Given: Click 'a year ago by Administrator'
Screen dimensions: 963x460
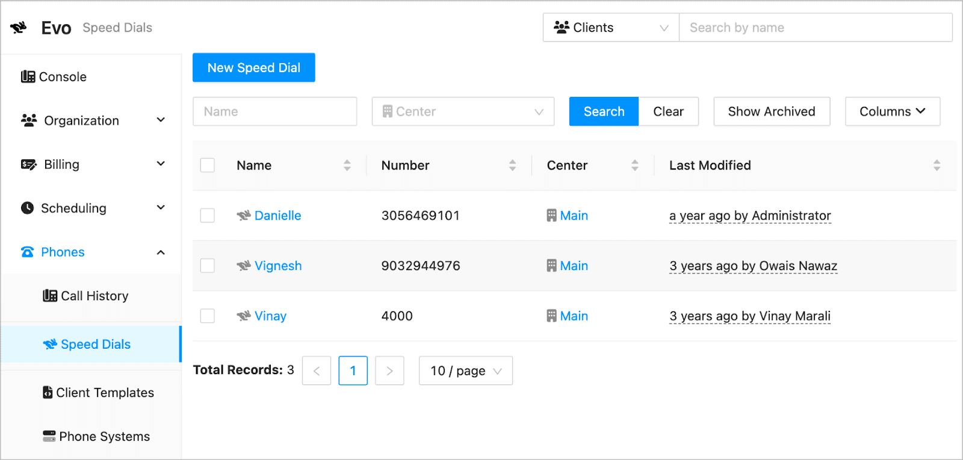Looking at the screenshot, I should (750, 215).
